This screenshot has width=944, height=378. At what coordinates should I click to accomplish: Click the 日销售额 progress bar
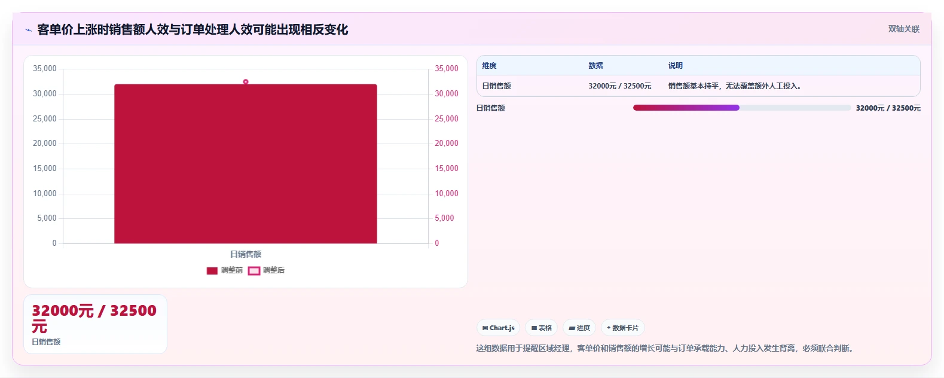(742, 108)
